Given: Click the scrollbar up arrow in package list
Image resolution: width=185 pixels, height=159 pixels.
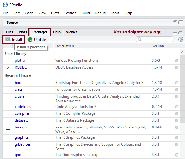Looking at the screenshot, I should pyautogui.click(x=182, y=52).
